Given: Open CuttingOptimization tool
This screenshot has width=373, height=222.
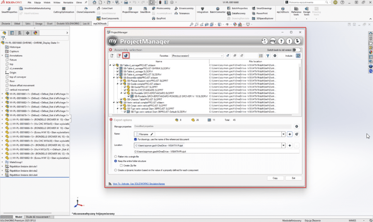Looking at the screenshot, I should tap(63, 10).
